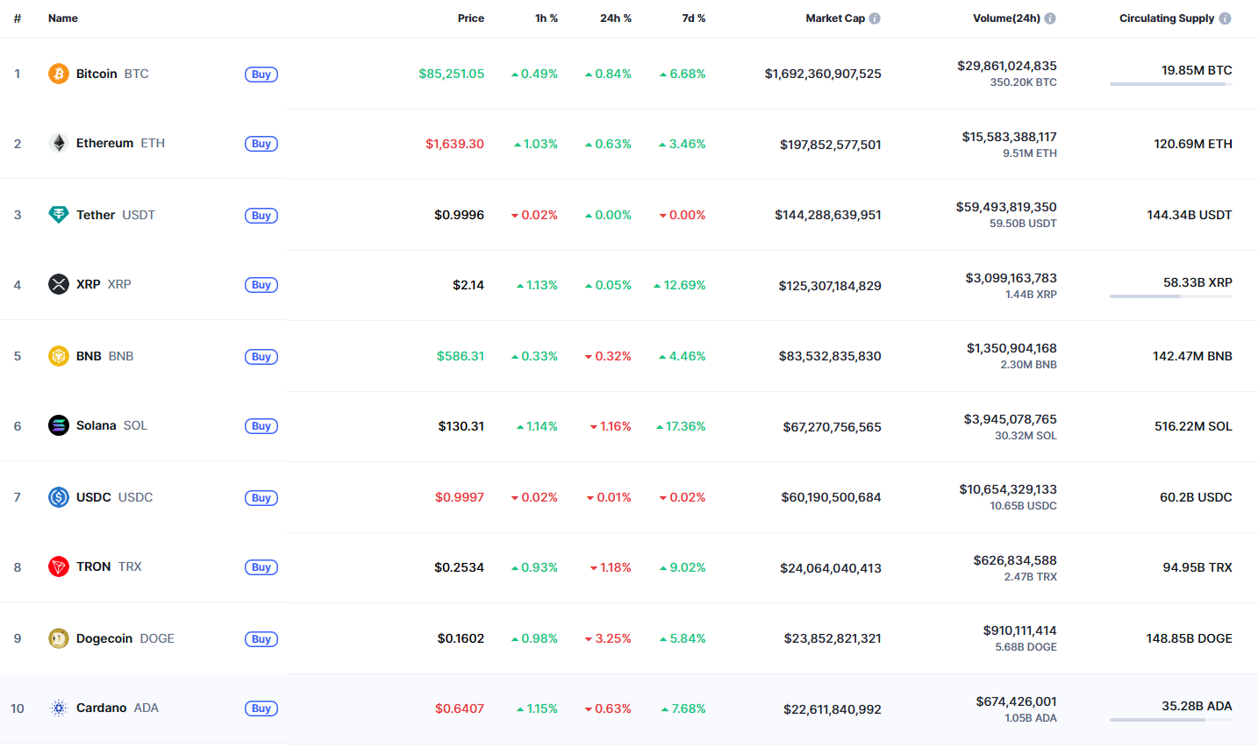The image size is (1258, 748).
Task: Click the Buy button for USDC
Action: click(261, 498)
